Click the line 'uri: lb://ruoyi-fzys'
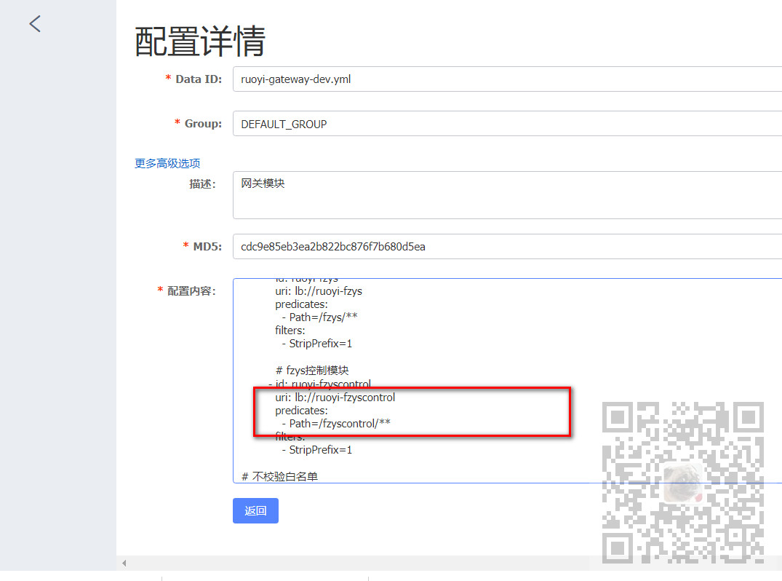 [x=318, y=291]
